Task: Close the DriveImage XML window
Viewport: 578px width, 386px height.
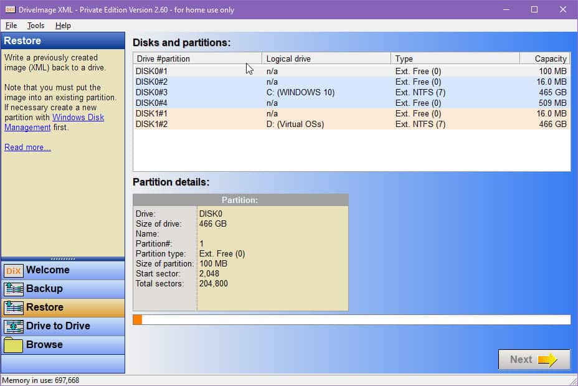Action: coord(563,9)
